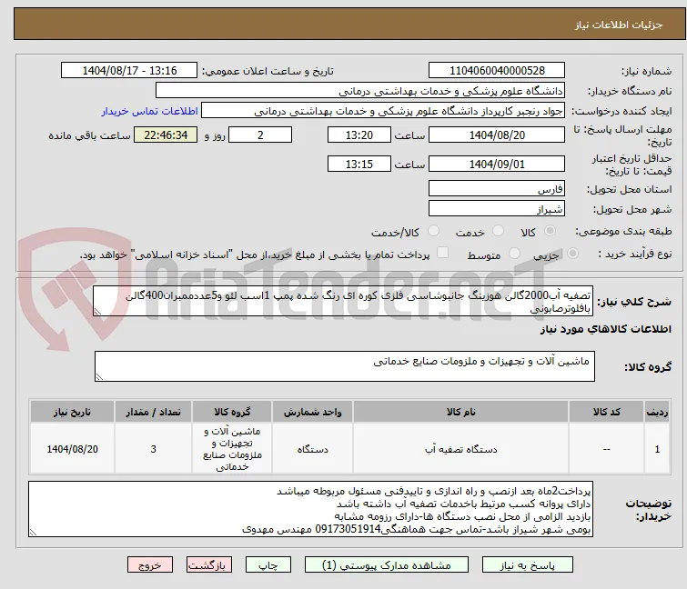Image resolution: width=687 pixels, height=589 pixels.
Task: Click the پاسخ به نیاز button
Action: coord(528,565)
